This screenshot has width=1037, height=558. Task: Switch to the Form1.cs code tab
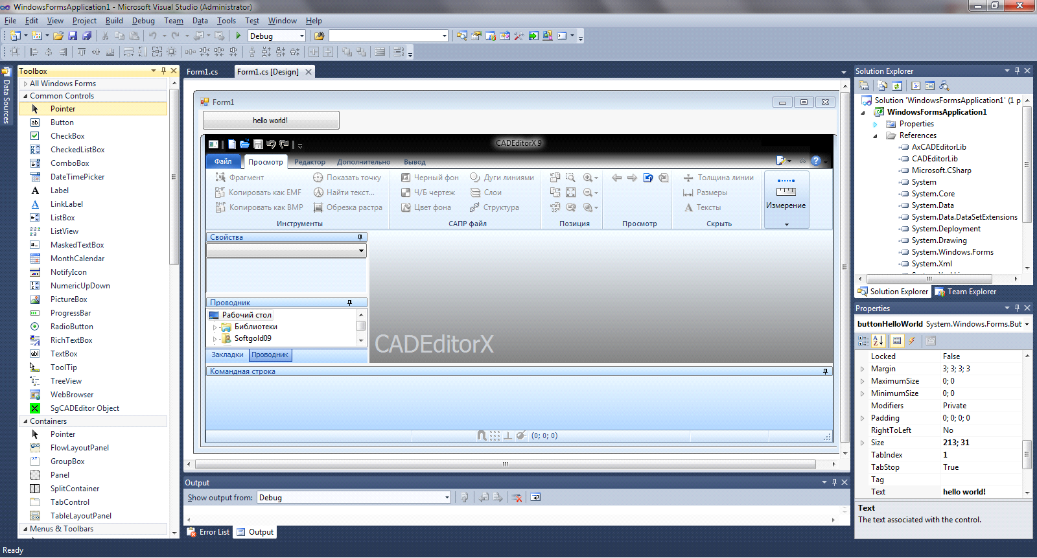[x=202, y=72]
